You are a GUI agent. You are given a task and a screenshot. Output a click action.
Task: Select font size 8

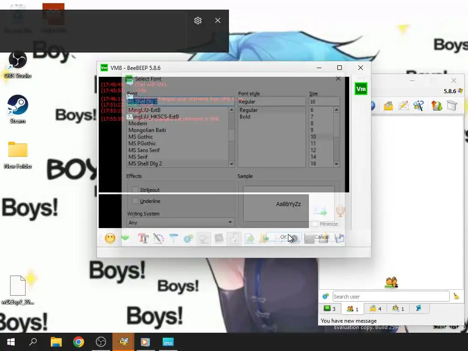(x=312, y=123)
